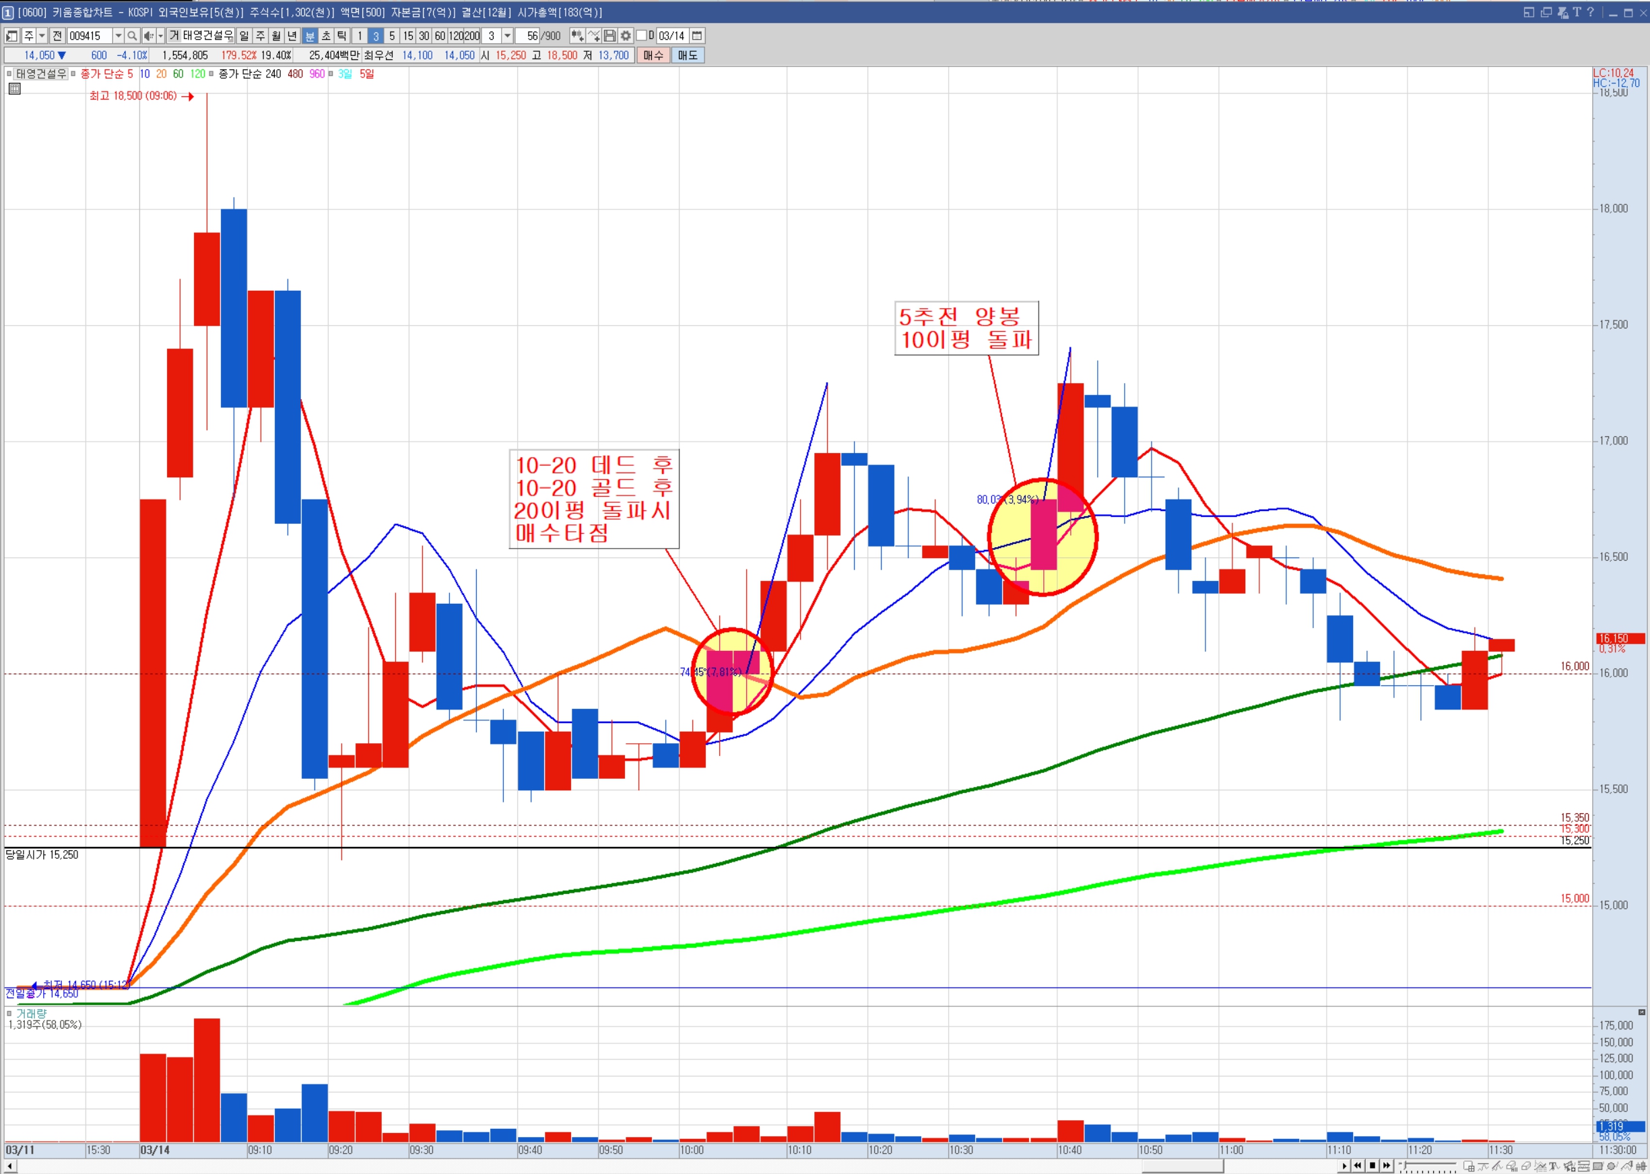Viewport: 1650px width, 1174px height.
Task: Click the speaker sound icon
Action: [148, 36]
